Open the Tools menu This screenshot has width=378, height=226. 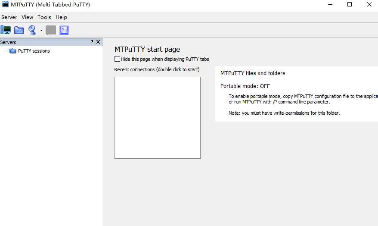pos(44,17)
